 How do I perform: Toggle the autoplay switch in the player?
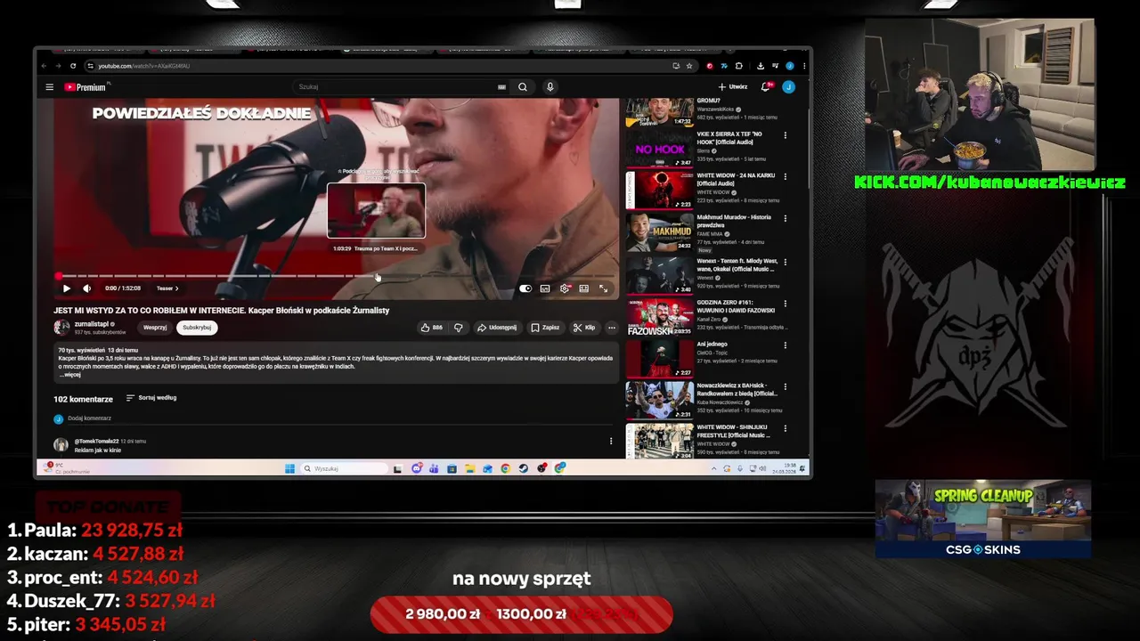pos(525,288)
